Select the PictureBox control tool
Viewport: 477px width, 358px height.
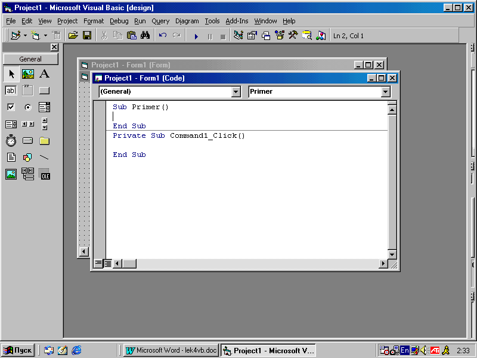pyautogui.click(x=27, y=74)
